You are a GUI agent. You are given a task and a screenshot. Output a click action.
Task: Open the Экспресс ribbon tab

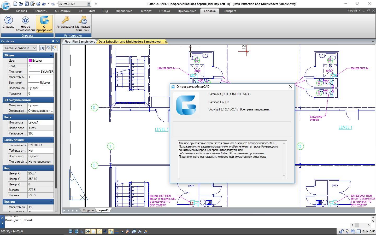coord(230,11)
